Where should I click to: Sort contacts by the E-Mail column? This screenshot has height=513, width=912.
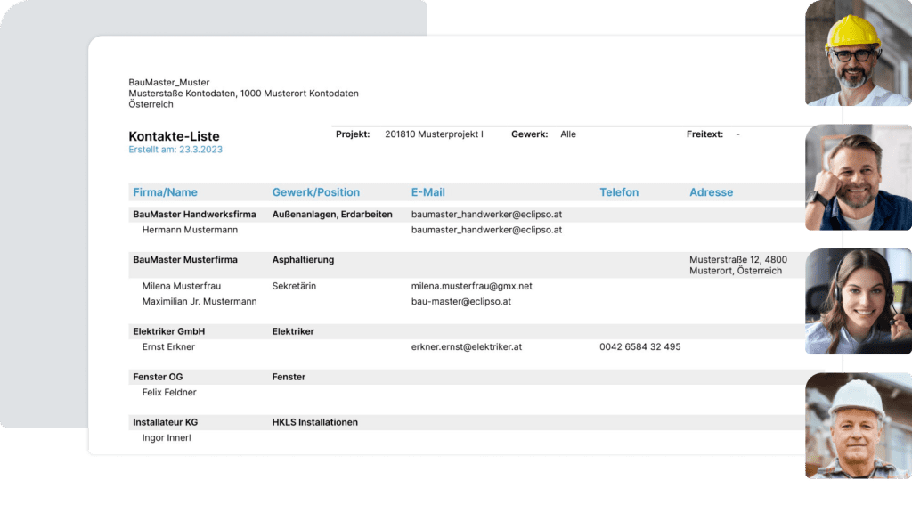point(427,192)
